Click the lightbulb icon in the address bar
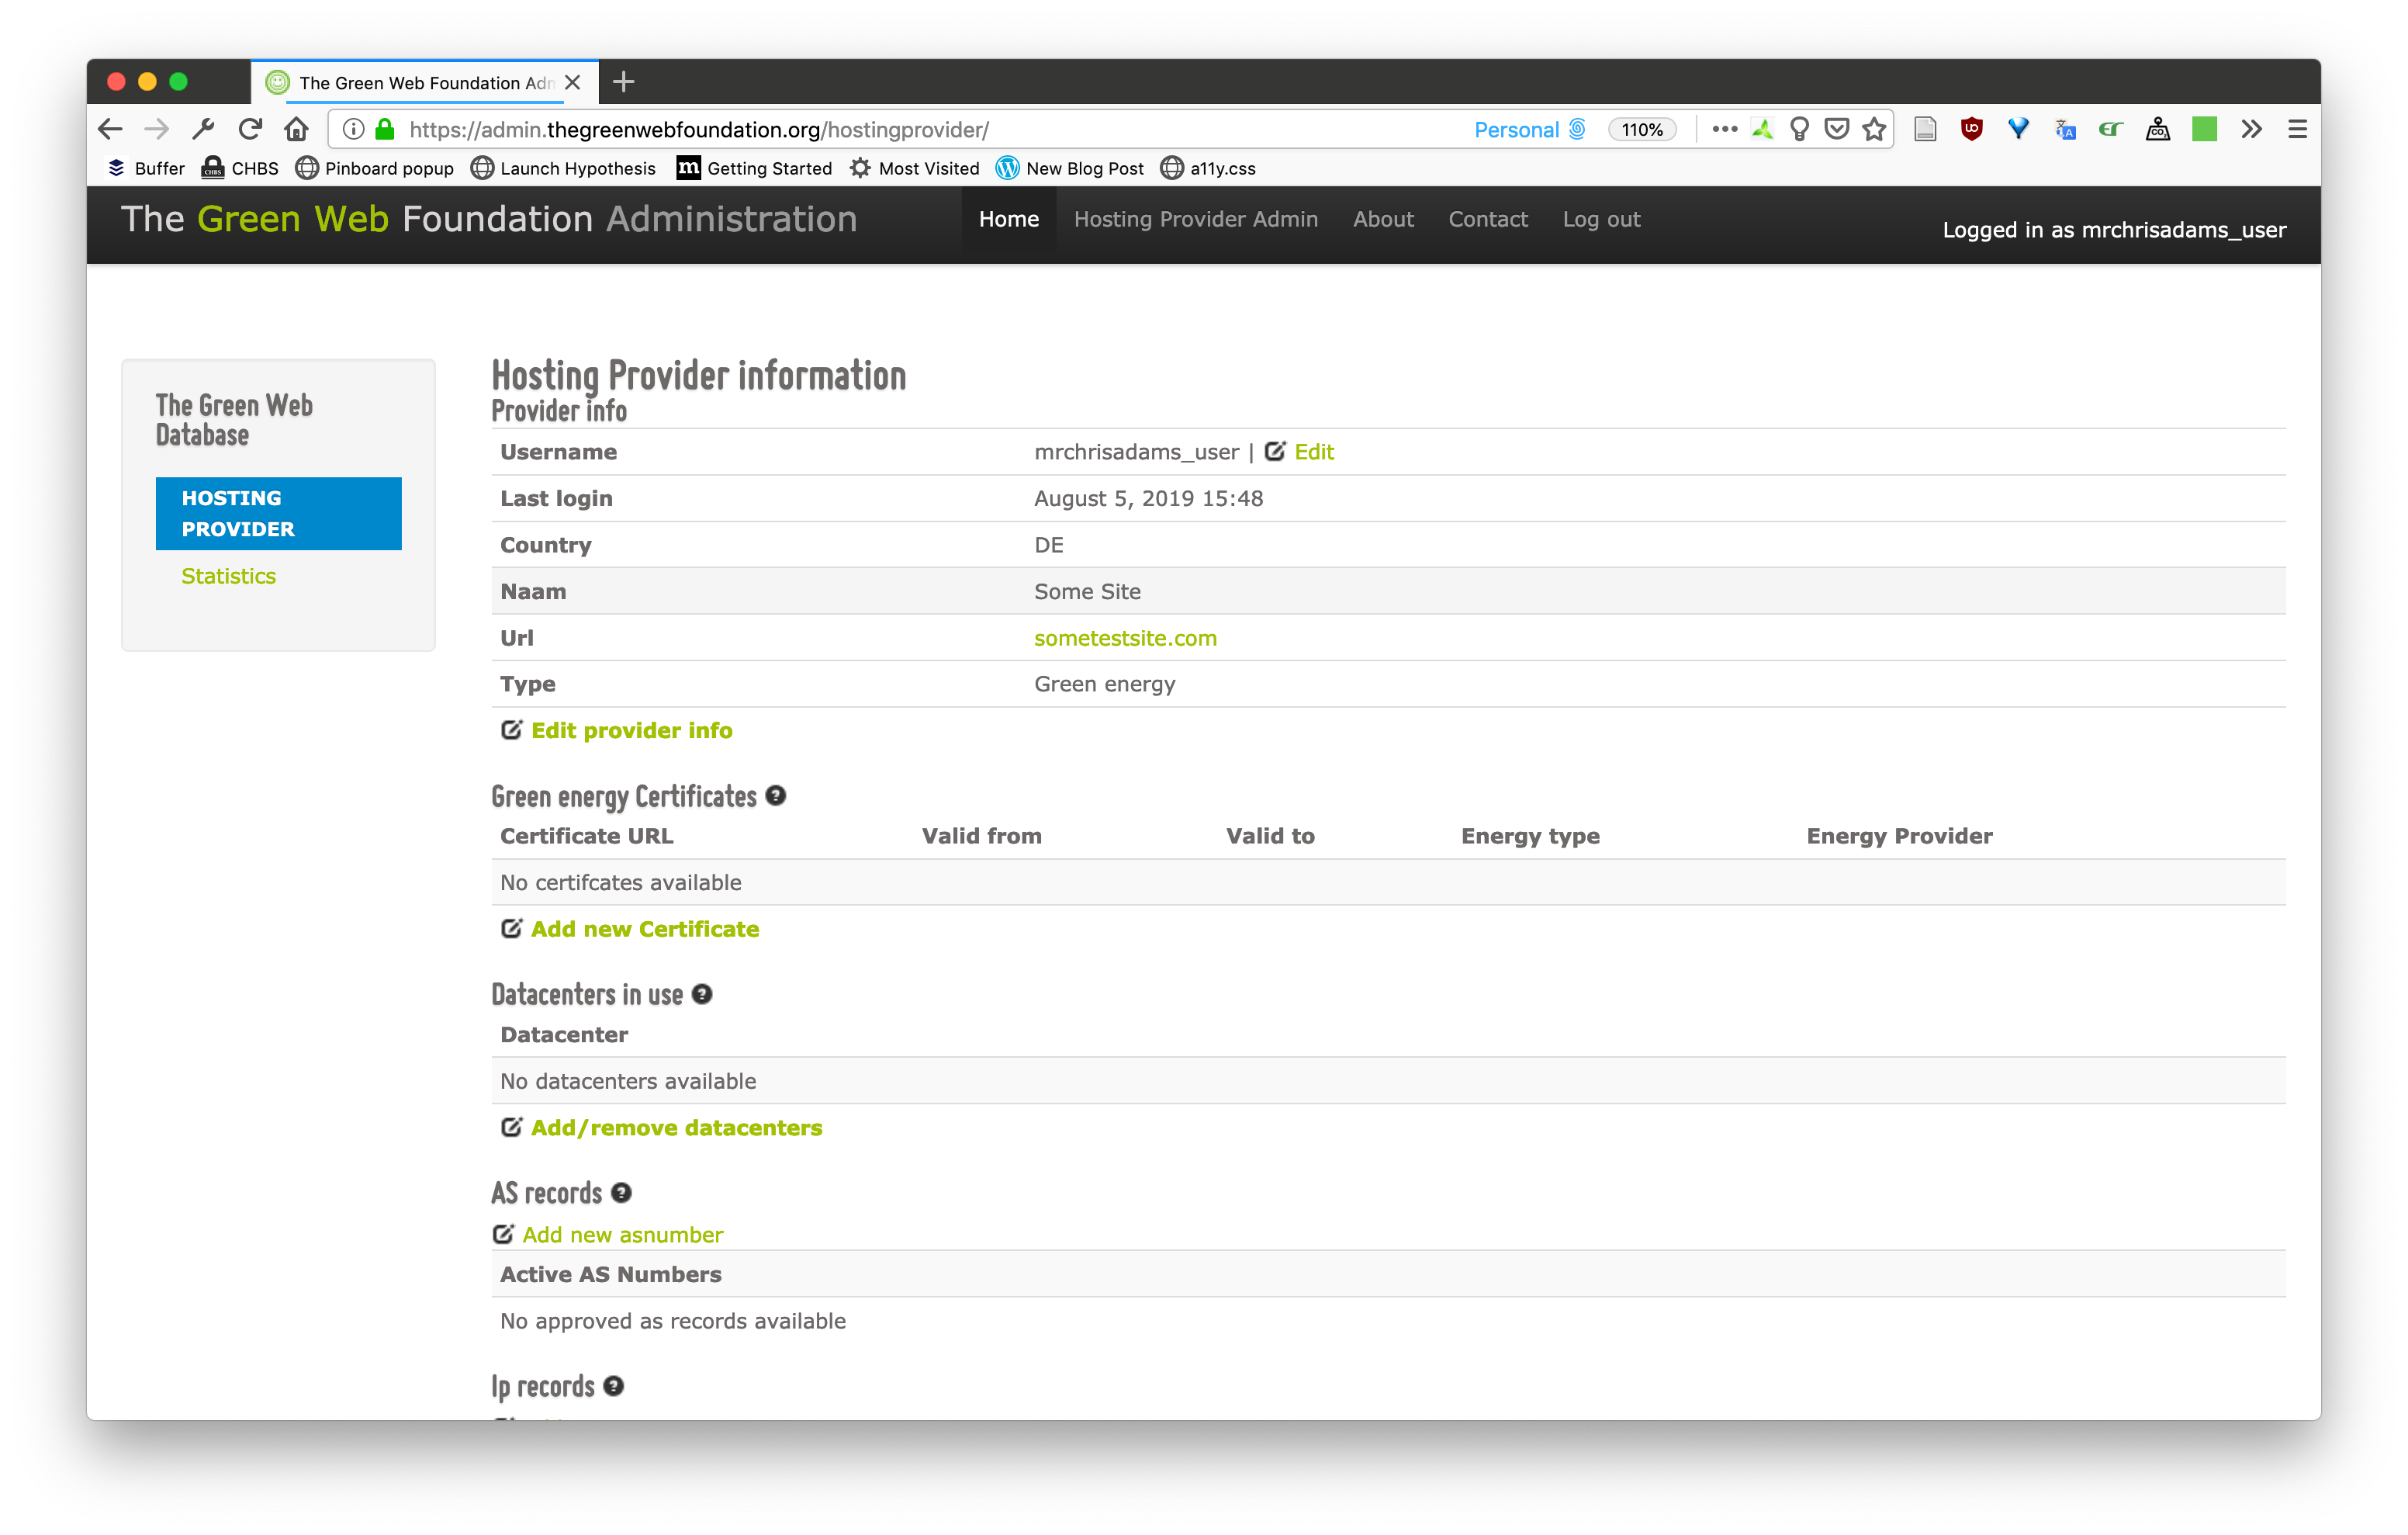 tap(1799, 129)
